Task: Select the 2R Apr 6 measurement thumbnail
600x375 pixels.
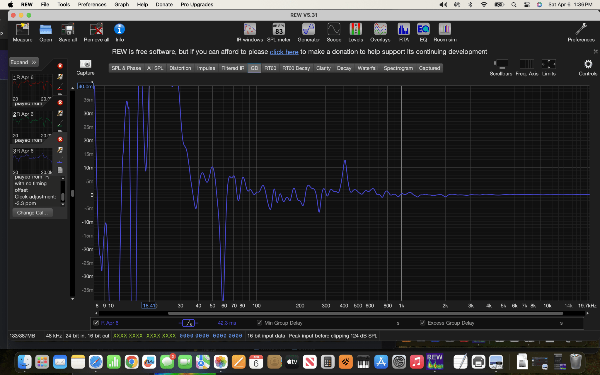Action: click(32, 124)
